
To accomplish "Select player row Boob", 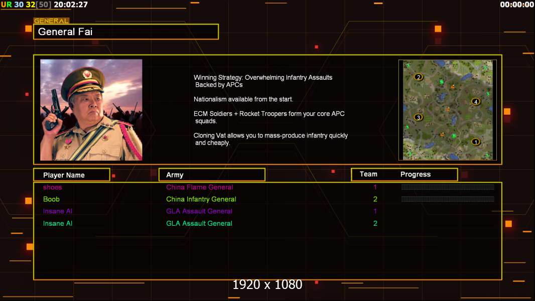I will pyautogui.click(x=267, y=199).
